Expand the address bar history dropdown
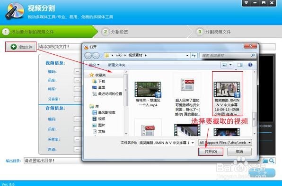Screen dimensions: 282x186 [187, 55]
